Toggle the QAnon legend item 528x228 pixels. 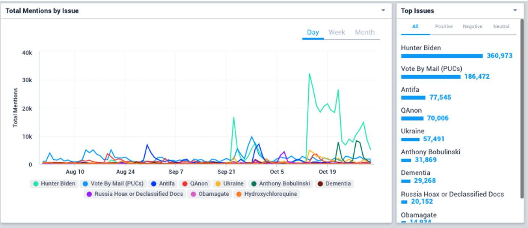[x=195, y=184]
